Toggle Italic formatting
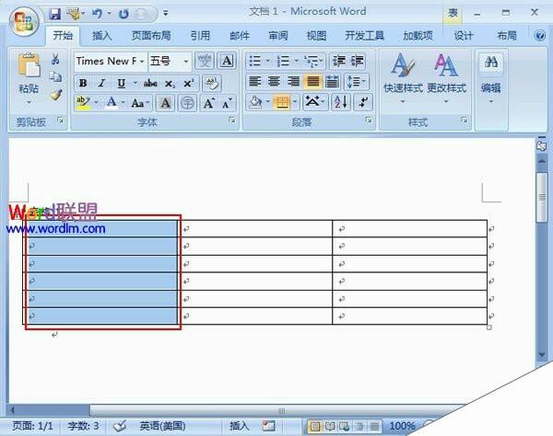The height and width of the screenshot is (436, 553). [101, 84]
